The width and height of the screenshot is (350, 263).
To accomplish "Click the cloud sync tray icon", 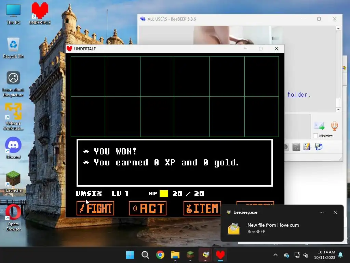I will 286,255.
